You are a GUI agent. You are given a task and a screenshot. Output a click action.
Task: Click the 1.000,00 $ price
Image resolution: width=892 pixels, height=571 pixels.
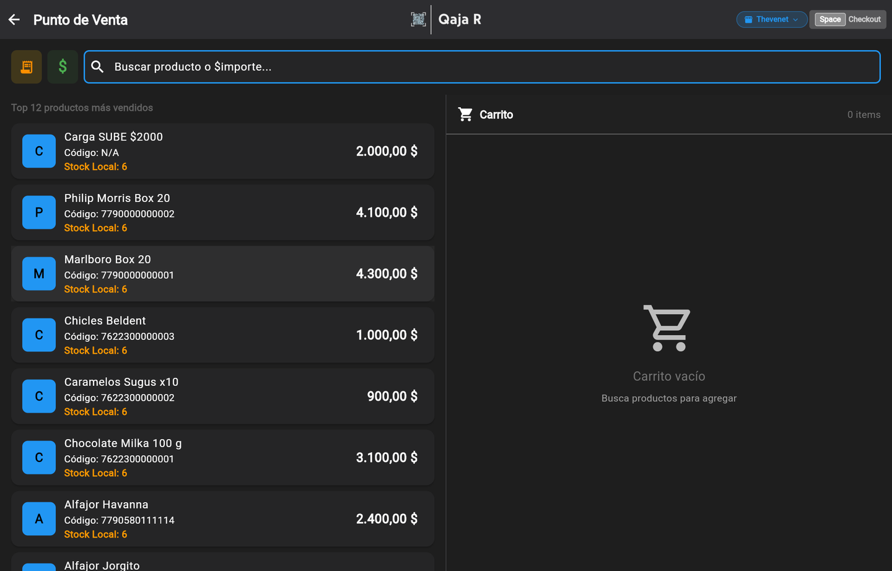pos(387,335)
